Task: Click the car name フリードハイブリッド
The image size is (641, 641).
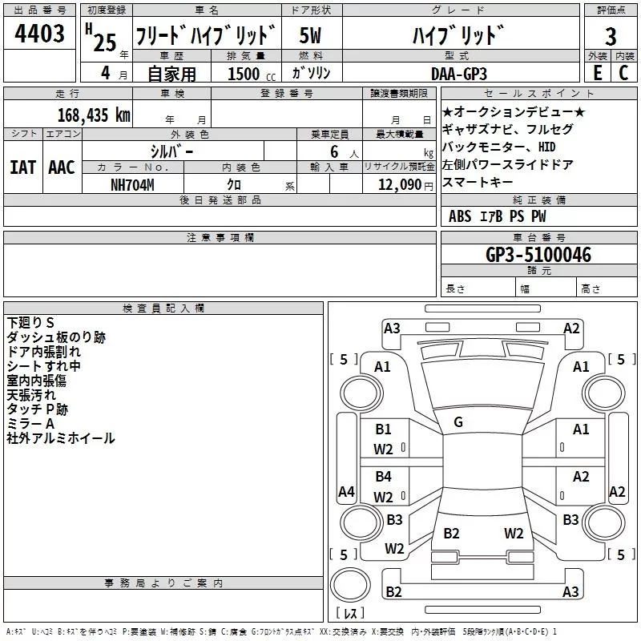Action: click(x=206, y=35)
